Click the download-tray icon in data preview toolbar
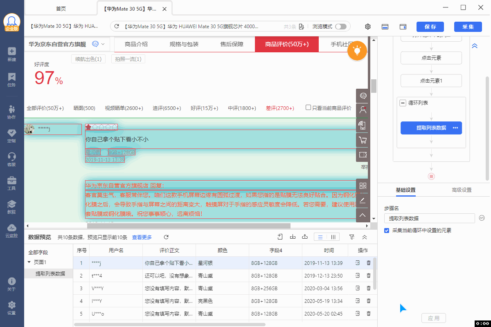 293,237
